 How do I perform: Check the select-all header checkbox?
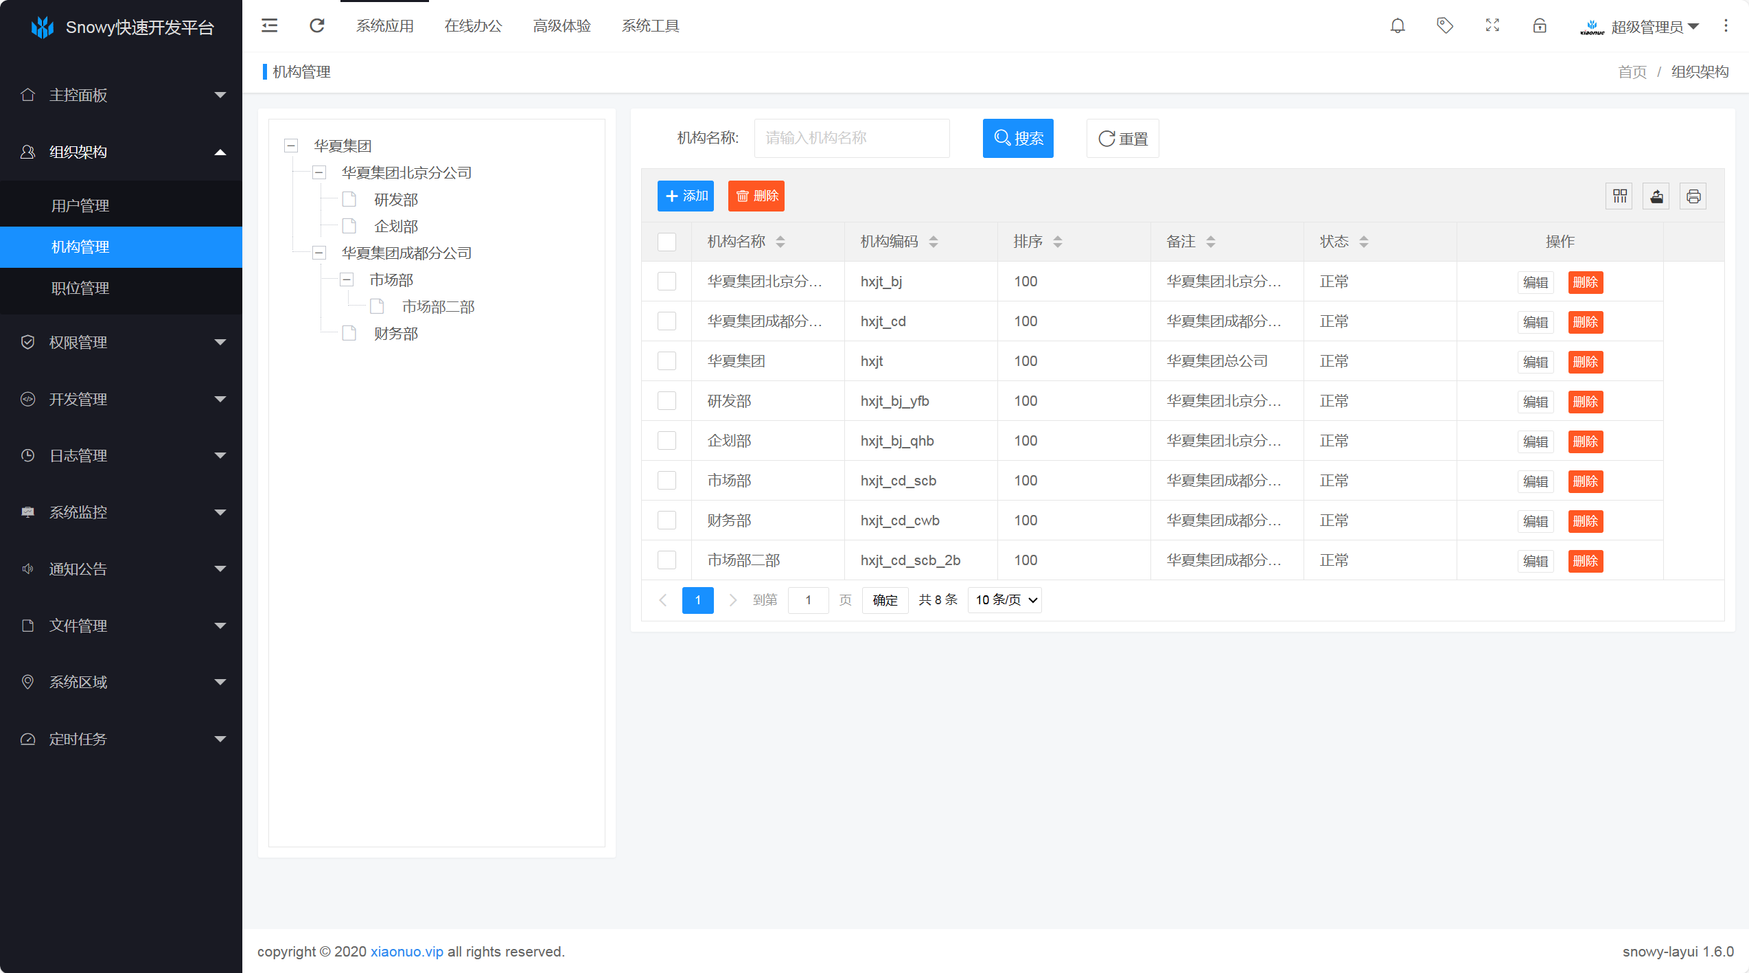[667, 242]
